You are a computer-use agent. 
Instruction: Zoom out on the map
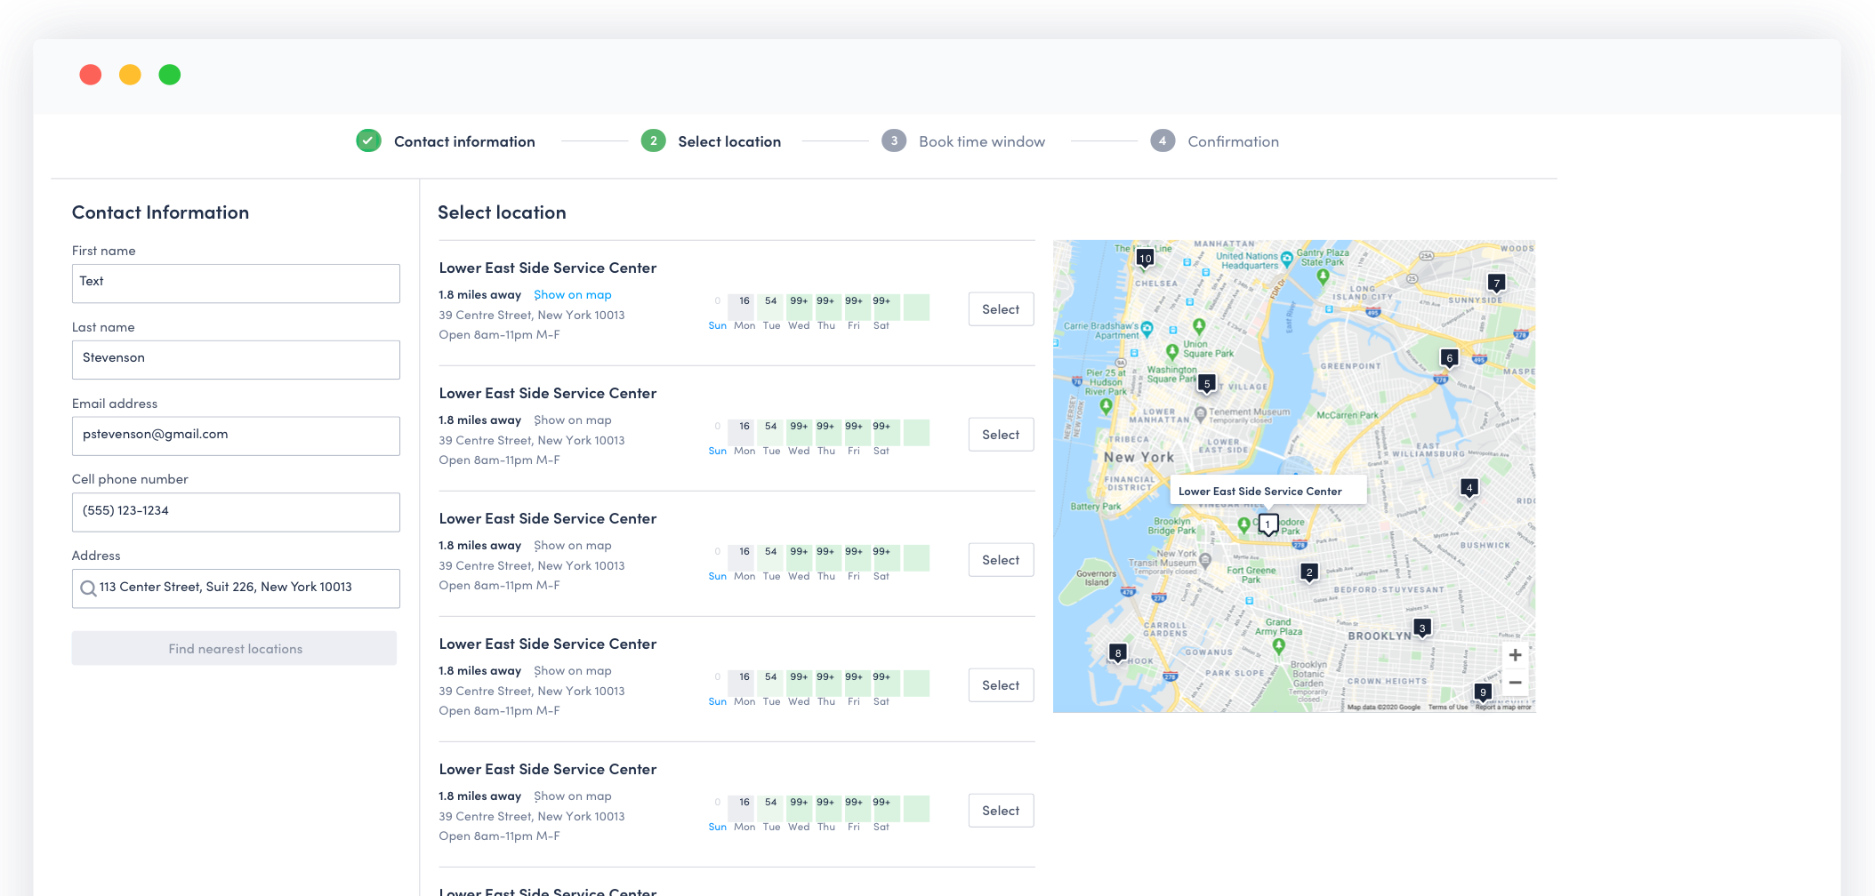click(1515, 683)
